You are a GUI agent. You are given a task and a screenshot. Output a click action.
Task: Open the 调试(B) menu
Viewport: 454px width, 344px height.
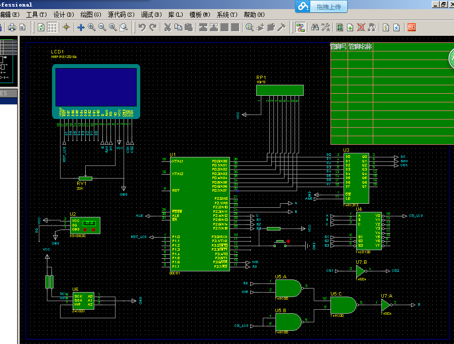(151, 15)
